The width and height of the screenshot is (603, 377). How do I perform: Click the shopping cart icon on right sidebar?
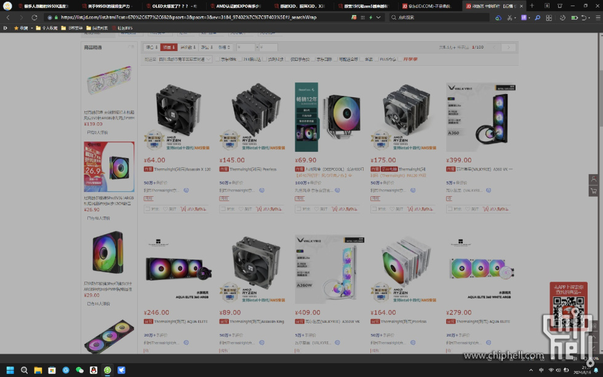click(x=593, y=191)
